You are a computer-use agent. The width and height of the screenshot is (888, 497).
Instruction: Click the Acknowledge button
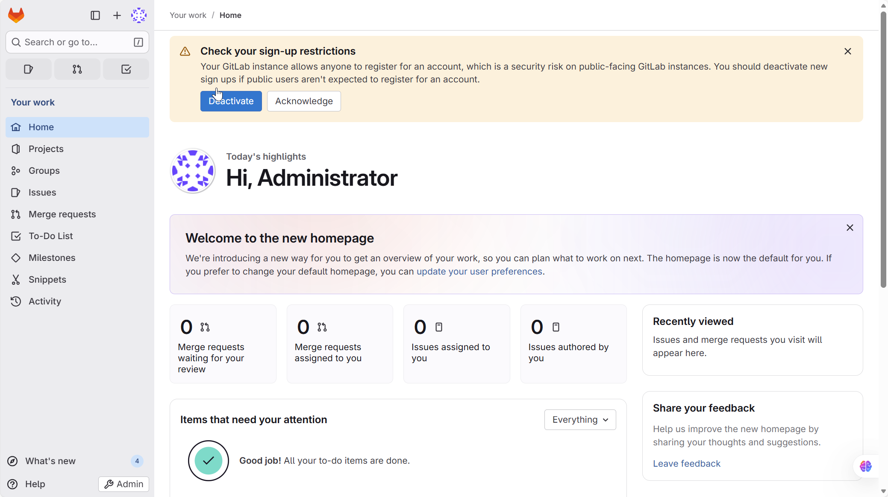(x=304, y=101)
